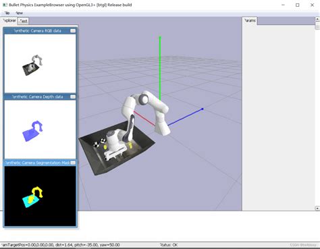The image size is (320, 249).
Task: Collapse the Synthetic Camera RGB data window
Action: point(73,30)
